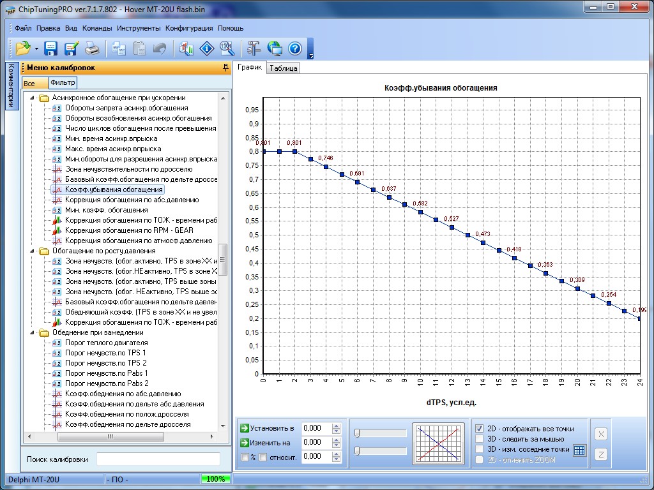Click the save floppy disk icon
This screenshot has width=654, height=490.
click(x=51, y=48)
